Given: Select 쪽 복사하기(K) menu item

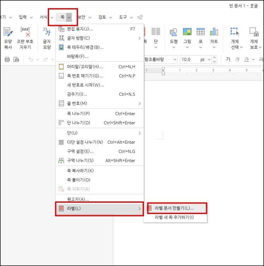Looking at the screenshot, I should [x=100, y=171].
